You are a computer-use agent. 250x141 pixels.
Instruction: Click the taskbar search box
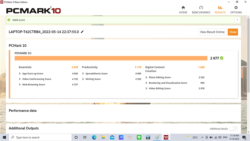(40, 137)
